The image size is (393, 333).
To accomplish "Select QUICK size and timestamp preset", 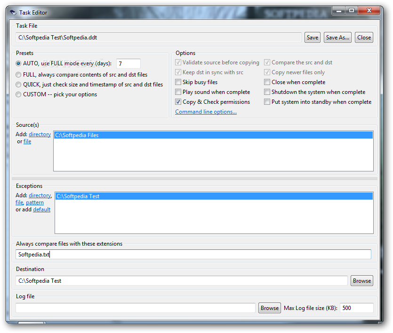I will pos(18,85).
